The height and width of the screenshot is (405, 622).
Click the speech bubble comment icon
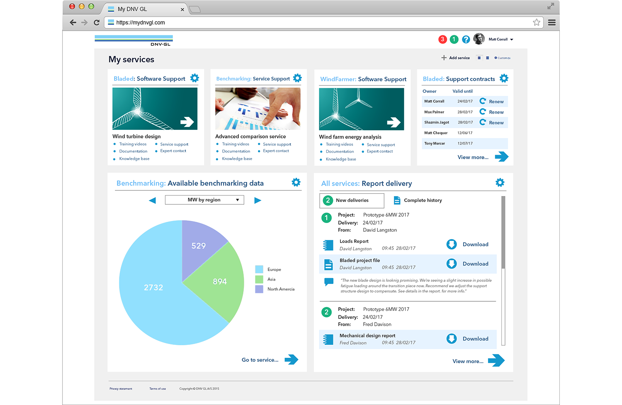[329, 282]
